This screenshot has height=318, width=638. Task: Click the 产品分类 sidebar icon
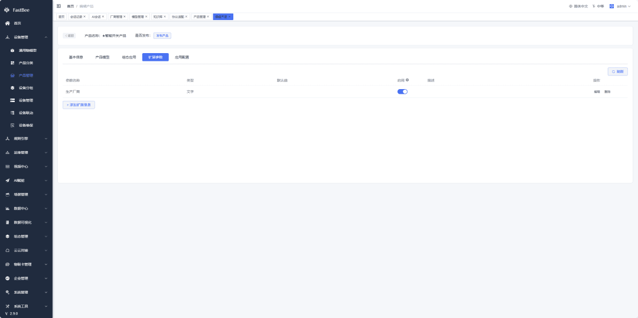pos(12,63)
